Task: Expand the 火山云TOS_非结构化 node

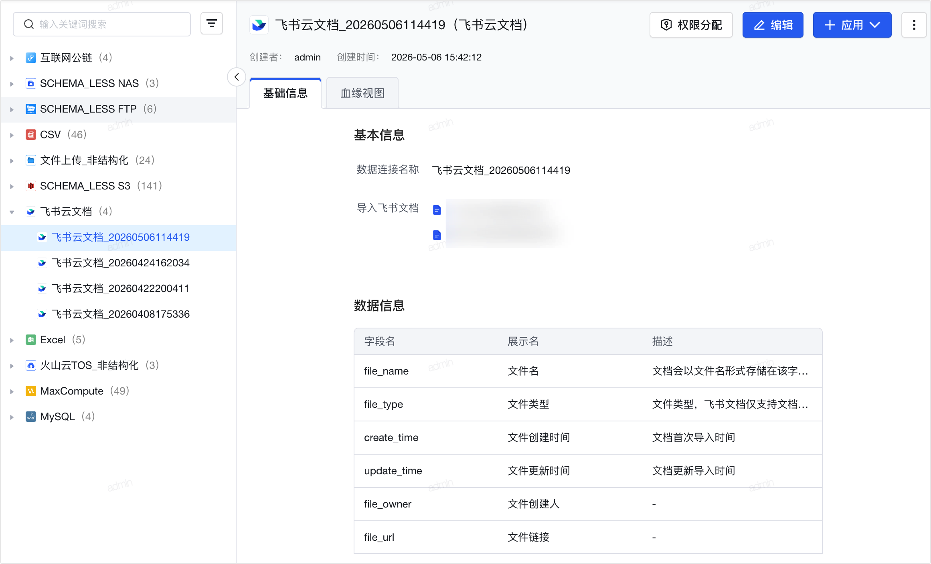Action: (12, 366)
